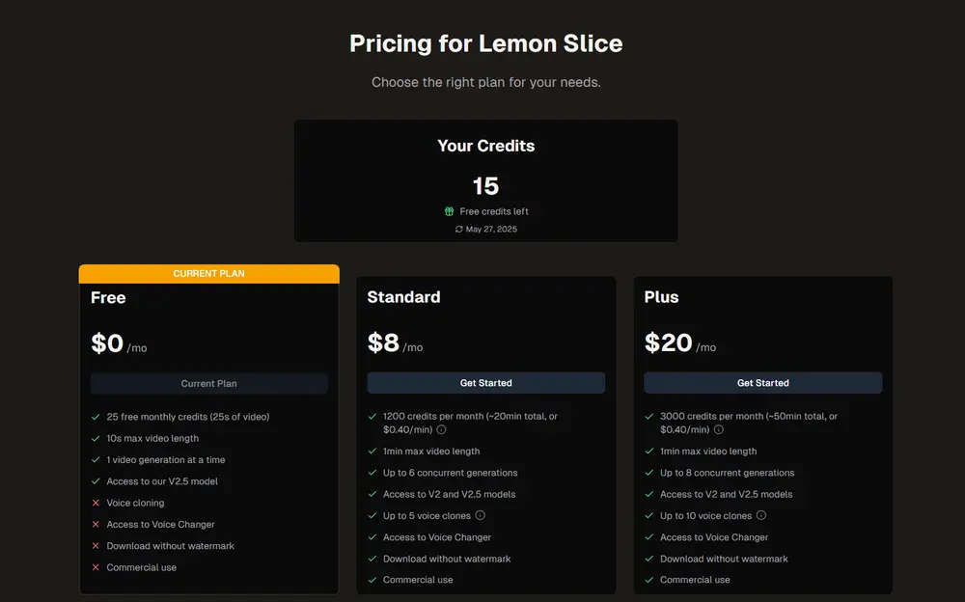This screenshot has height=602, width=965.
Task: Click the red X beside Voice cloning
Action: (96, 504)
